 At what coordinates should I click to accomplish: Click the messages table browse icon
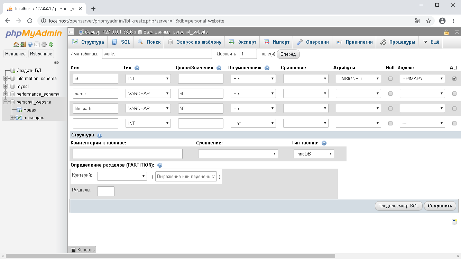(x=19, y=118)
